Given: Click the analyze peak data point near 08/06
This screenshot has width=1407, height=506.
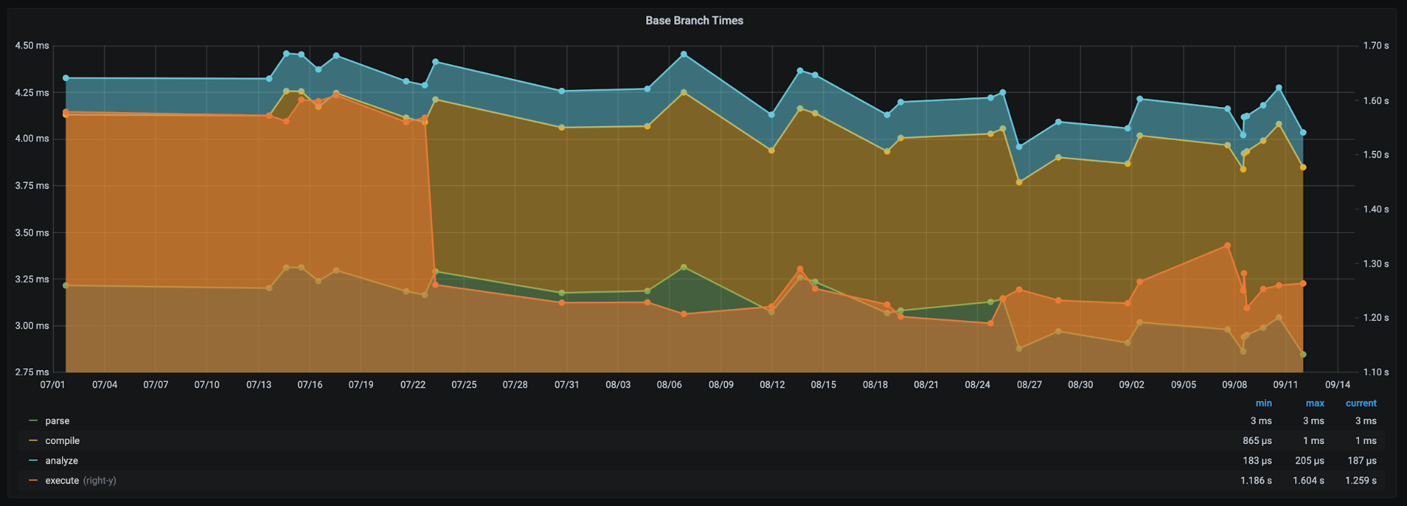Looking at the screenshot, I should pos(683,54).
